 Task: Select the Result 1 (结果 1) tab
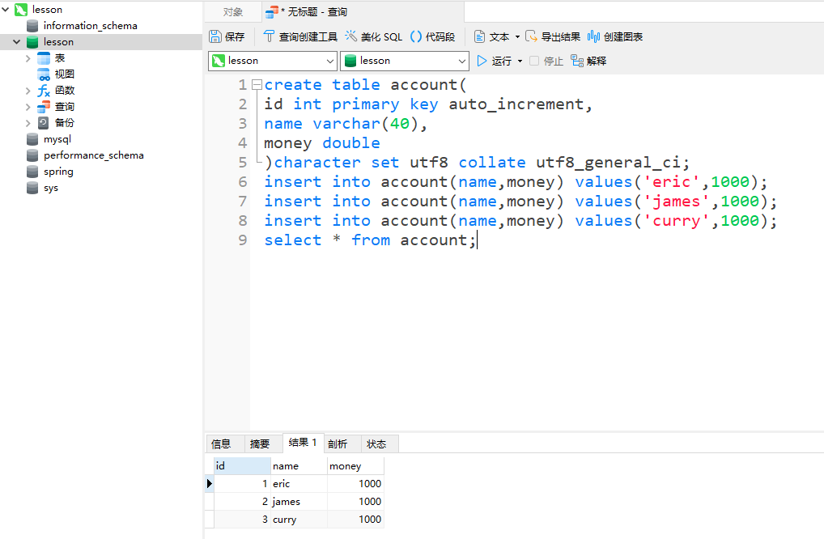(x=303, y=443)
